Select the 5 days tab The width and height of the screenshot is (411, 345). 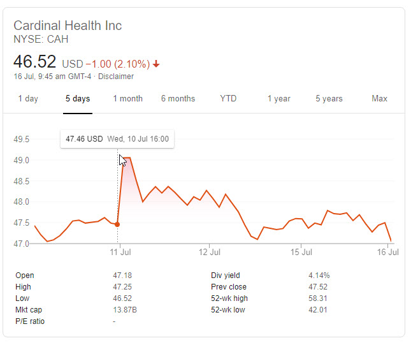click(78, 99)
